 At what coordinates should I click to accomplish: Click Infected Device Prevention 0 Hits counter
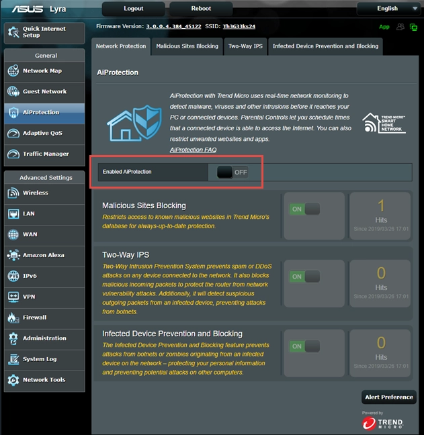[x=380, y=353]
